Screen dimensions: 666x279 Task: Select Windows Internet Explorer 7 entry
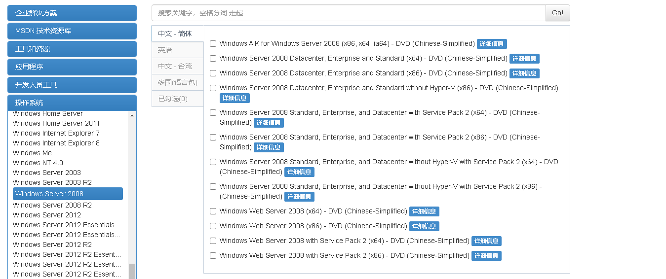pyautogui.click(x=56, y=133)
